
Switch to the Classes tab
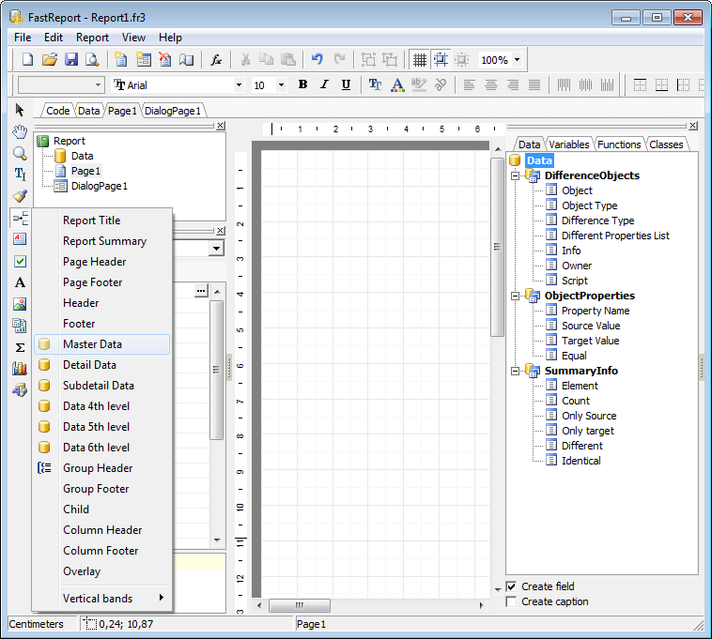pos(666,145)
